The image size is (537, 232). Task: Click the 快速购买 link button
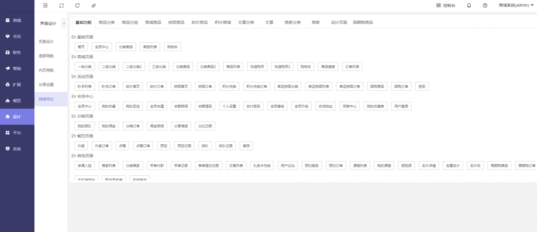point(257,67)
